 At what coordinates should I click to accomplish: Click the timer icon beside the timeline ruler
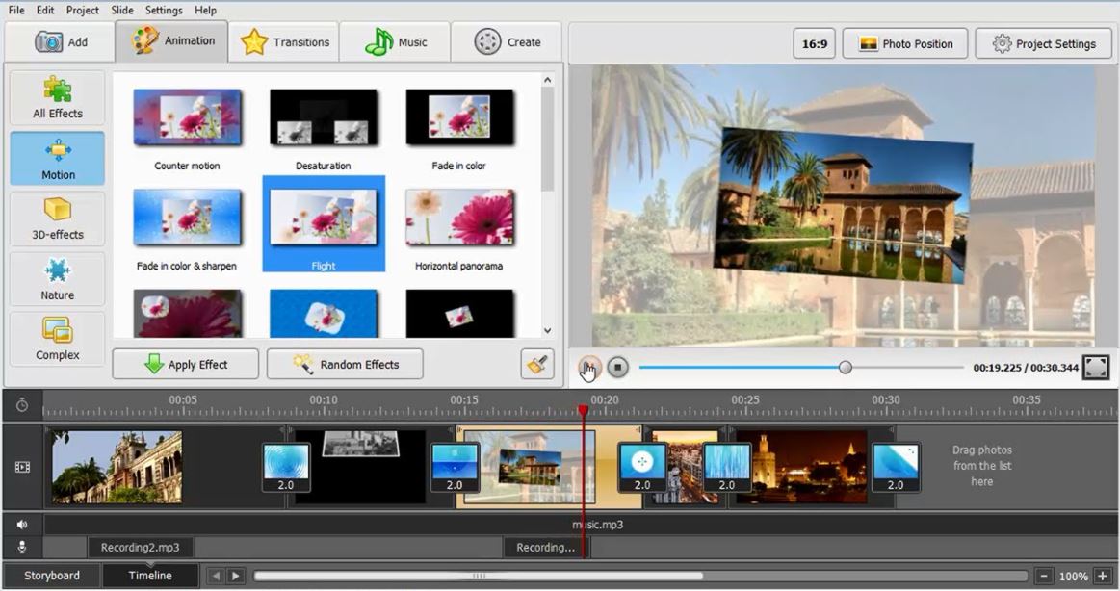(21, 405)
